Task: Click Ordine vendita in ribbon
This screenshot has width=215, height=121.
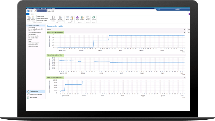Action: click(x=40, y=16)
